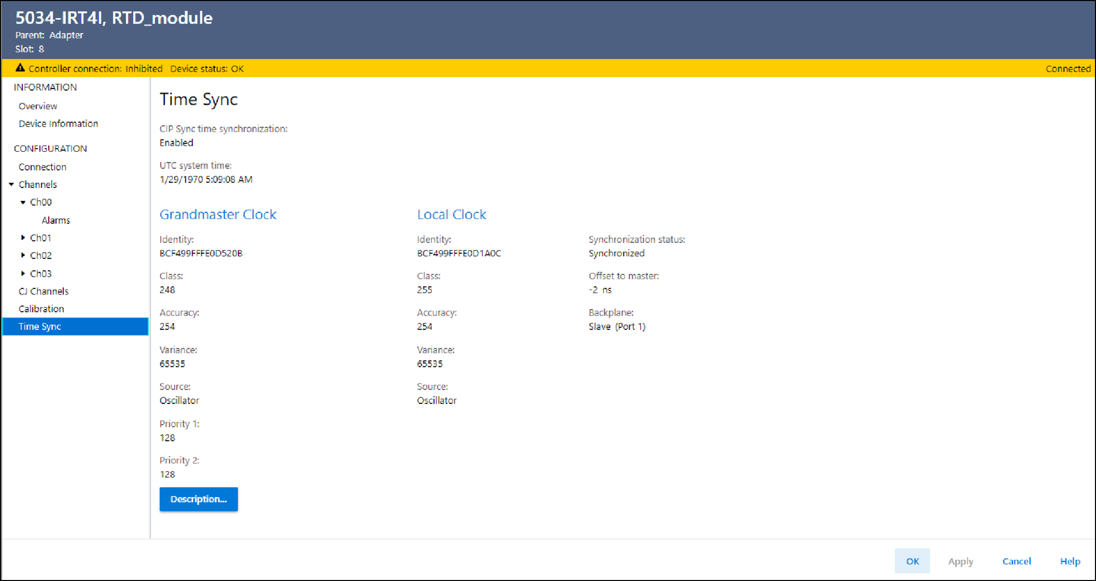1096x581 pixels.
Task: Click the Apply button
Action: (x=960, y=561)
